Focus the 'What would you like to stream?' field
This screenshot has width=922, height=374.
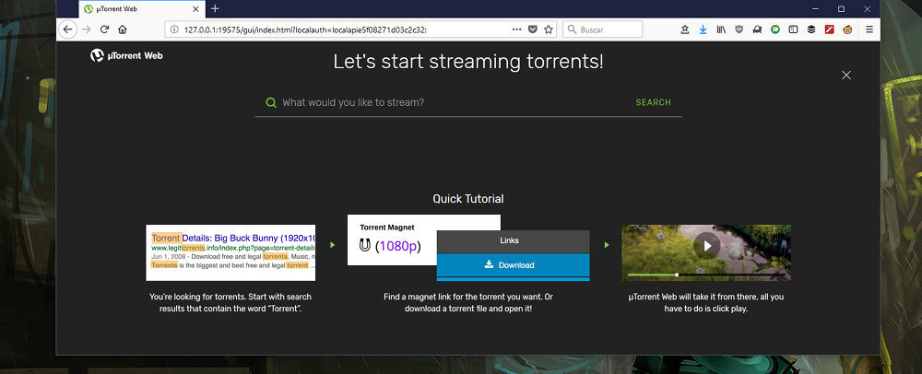click(453, 102)
